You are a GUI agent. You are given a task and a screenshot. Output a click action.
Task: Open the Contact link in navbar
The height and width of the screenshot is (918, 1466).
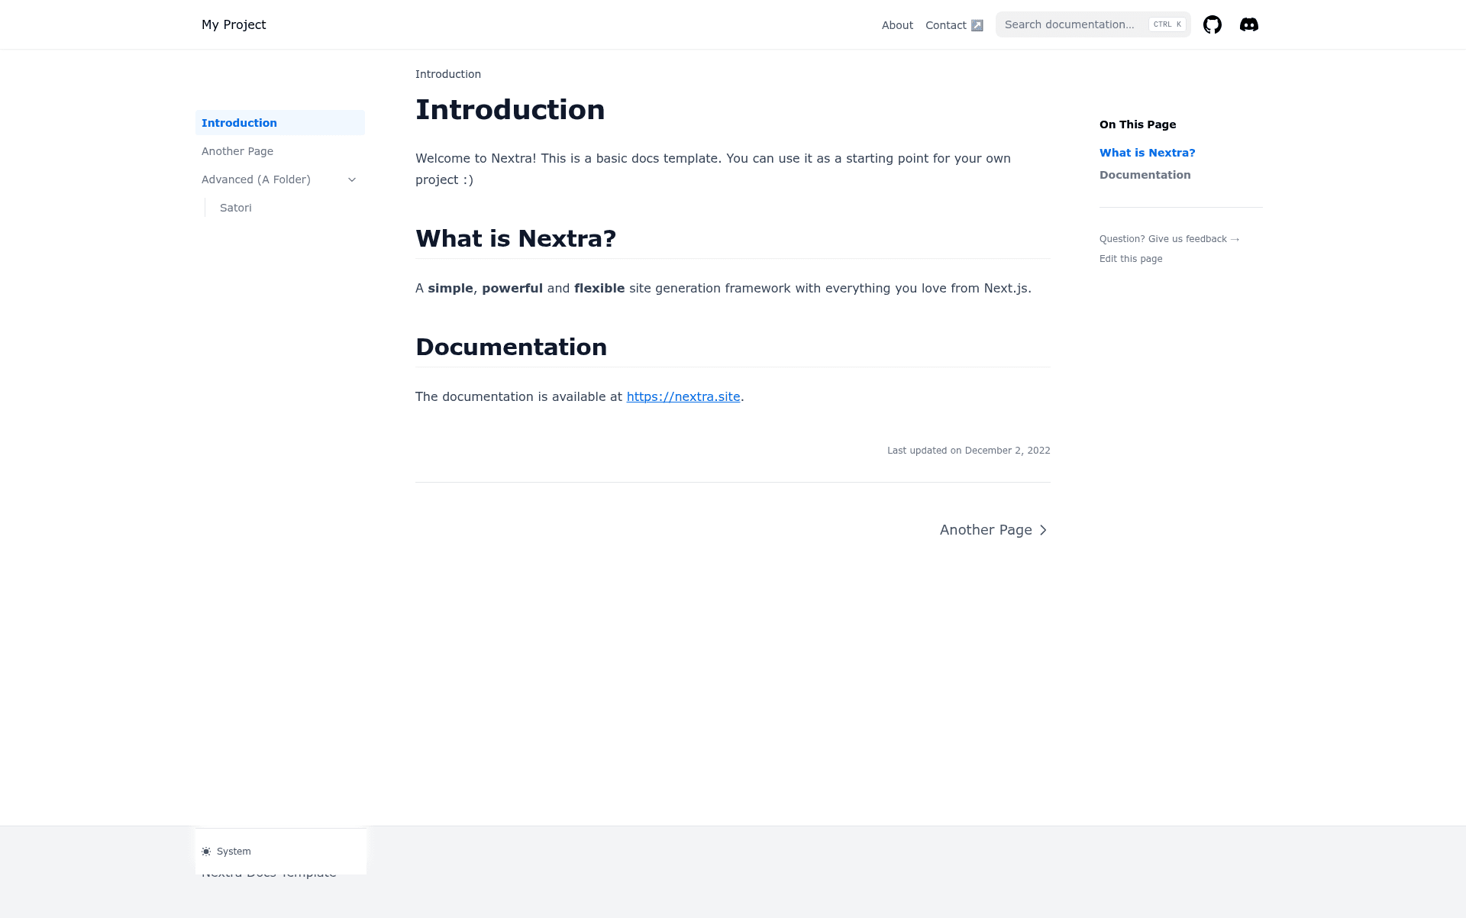click(x=954, y=25)
